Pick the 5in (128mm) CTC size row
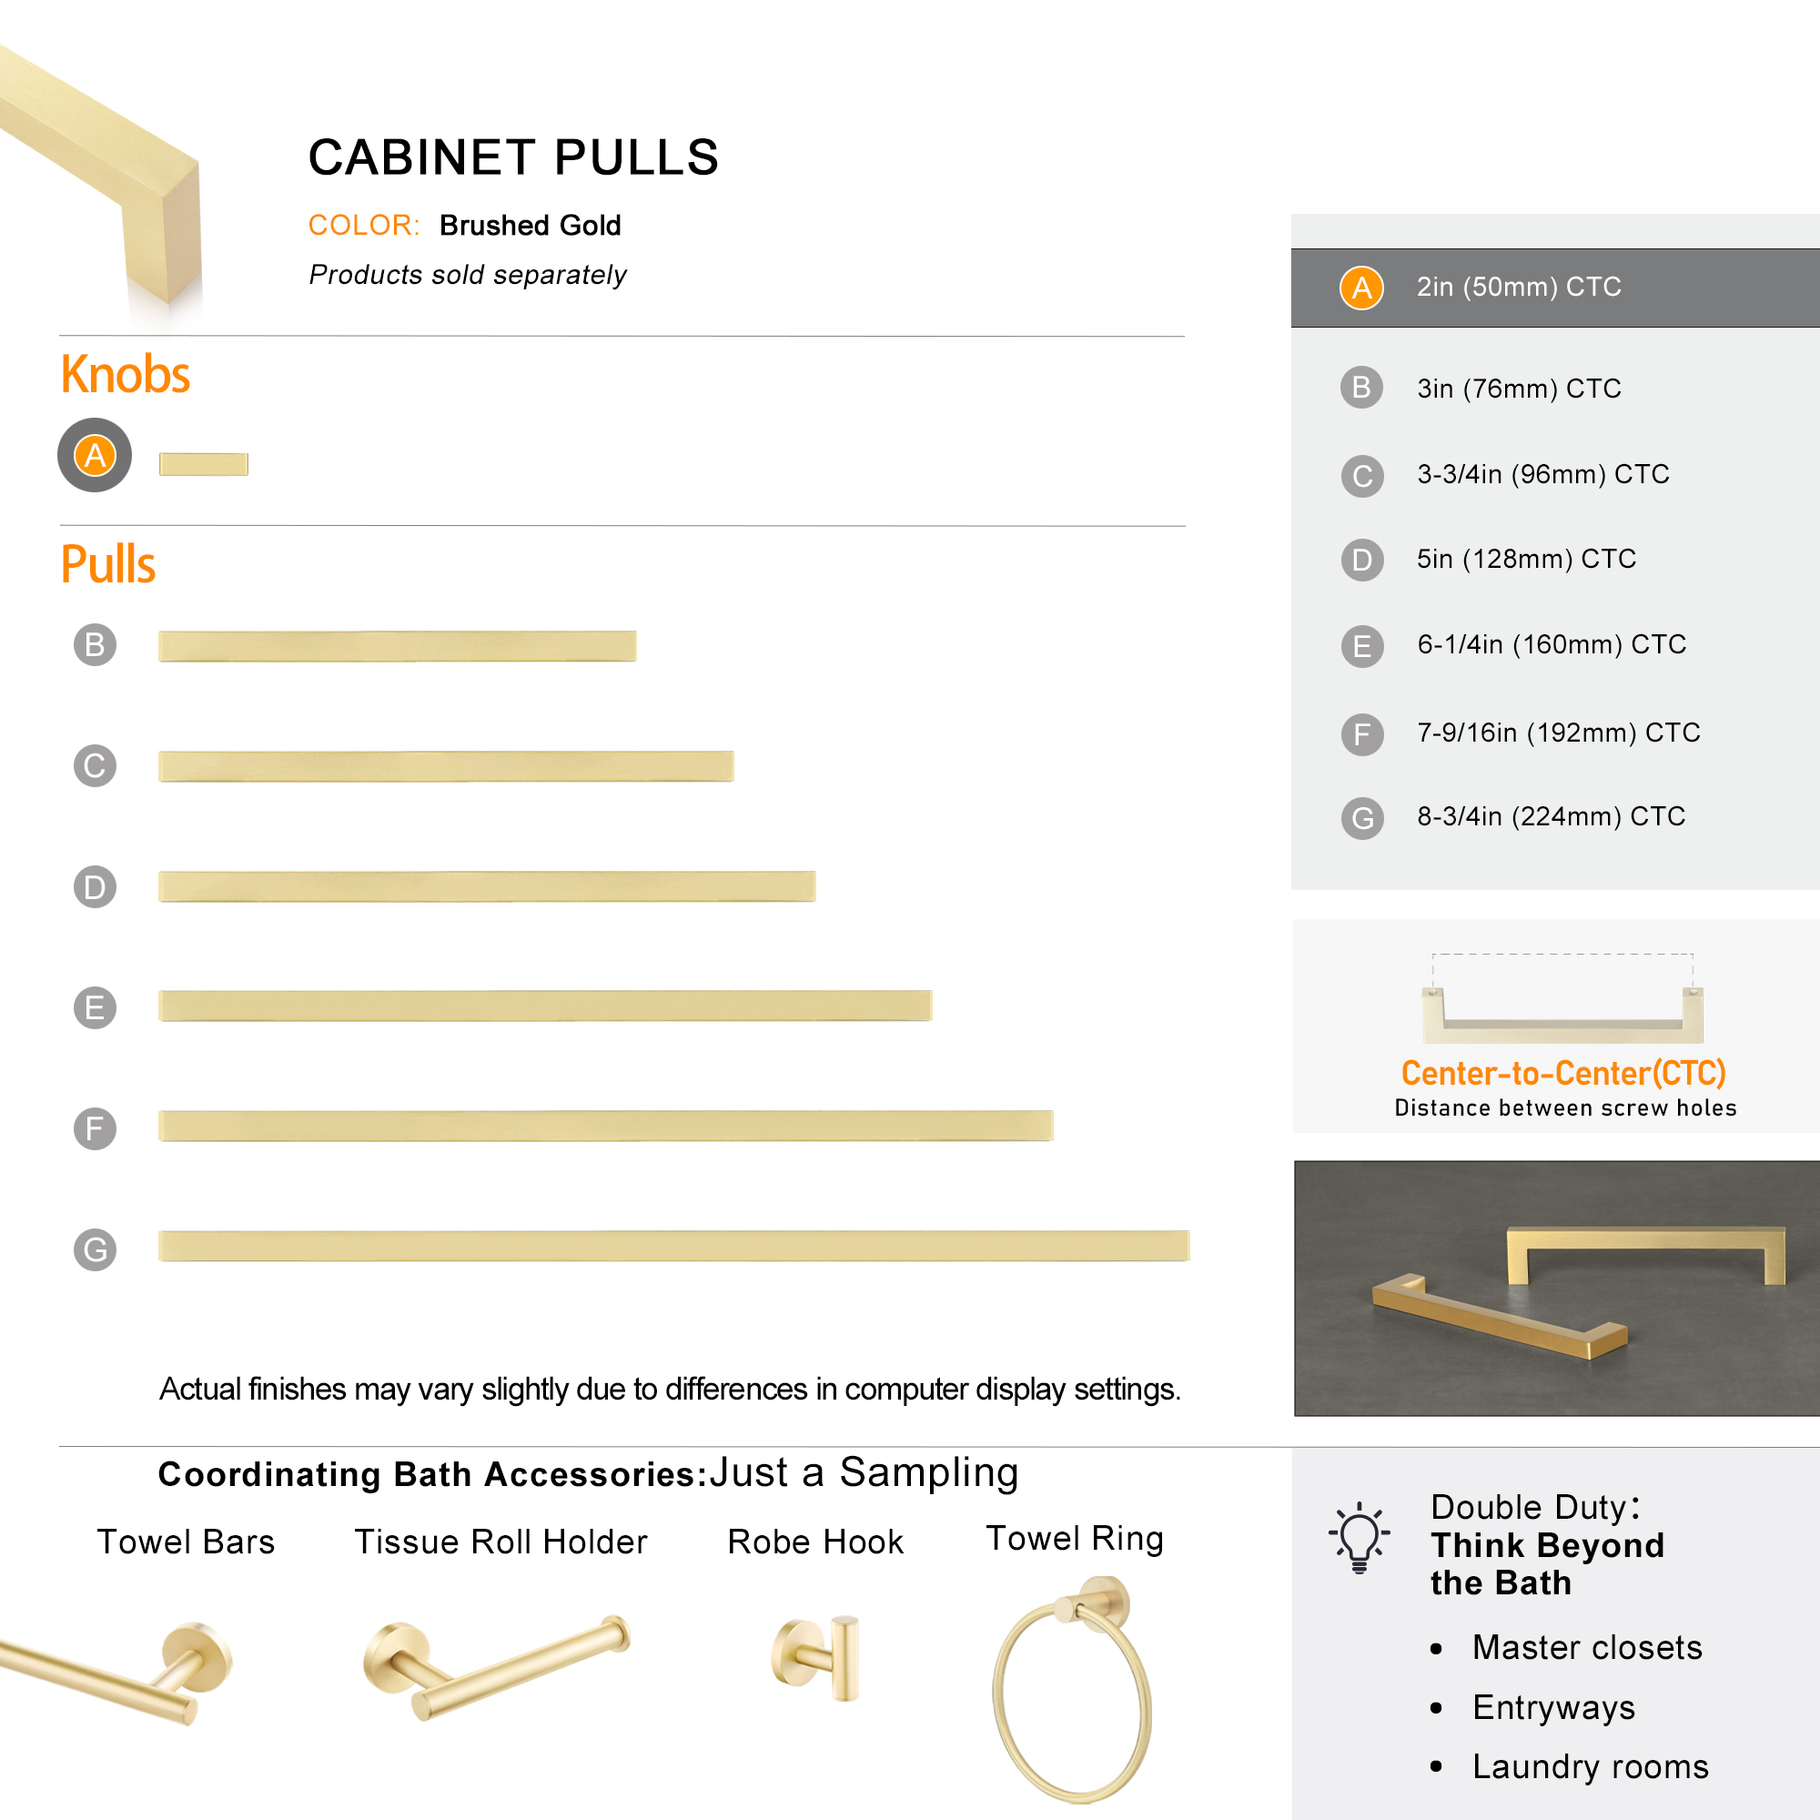The image size is (1820, 1820). point(1555,560)
